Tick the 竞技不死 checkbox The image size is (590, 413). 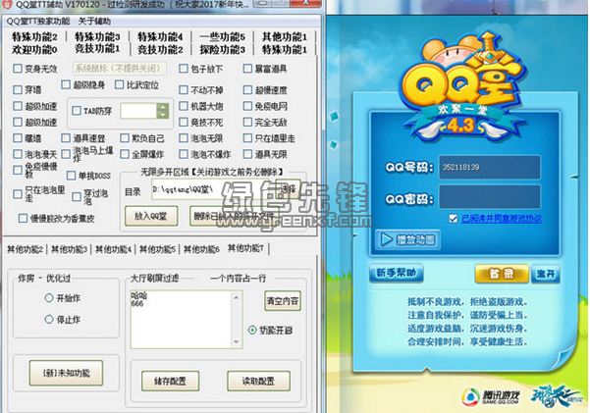pos(184,122)
